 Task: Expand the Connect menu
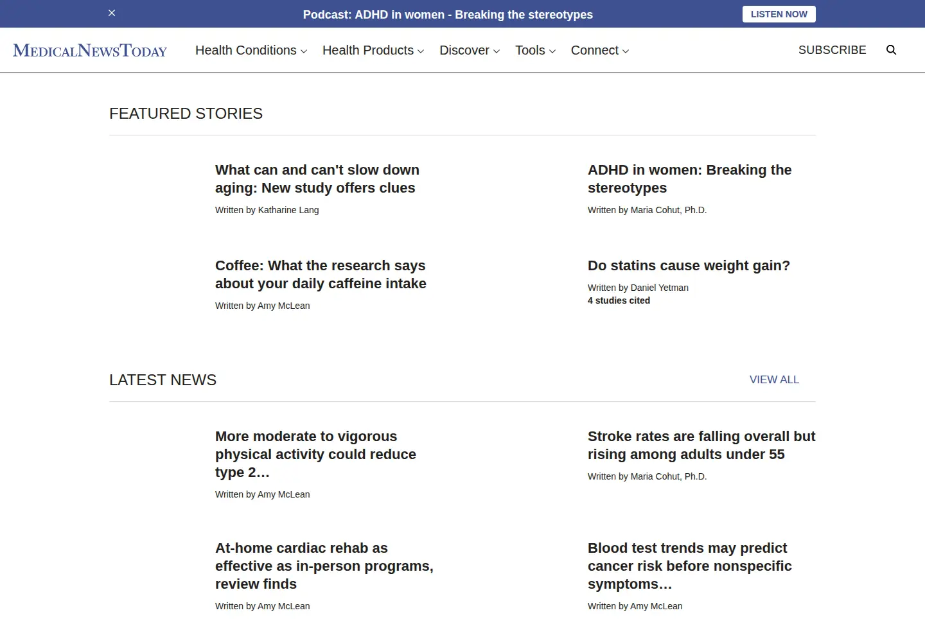coord(600,50)
